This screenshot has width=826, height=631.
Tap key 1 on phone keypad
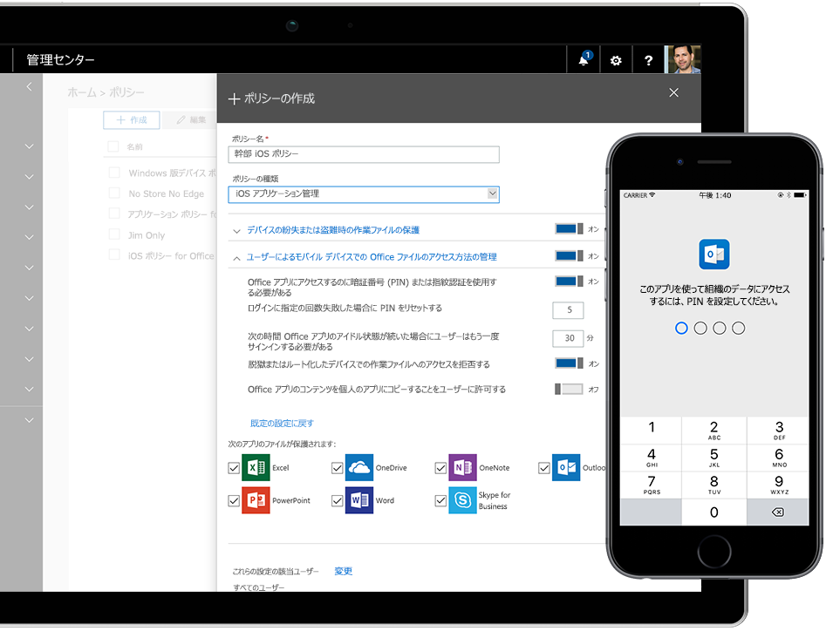coord(651,430)
